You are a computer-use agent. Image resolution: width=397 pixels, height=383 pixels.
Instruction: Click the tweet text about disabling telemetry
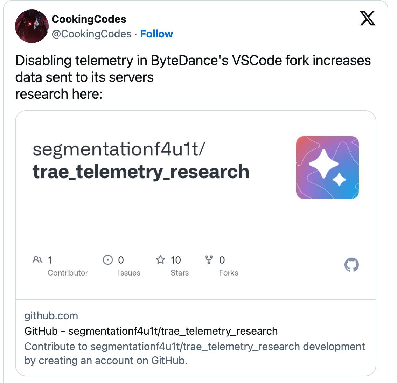(193, 77)
